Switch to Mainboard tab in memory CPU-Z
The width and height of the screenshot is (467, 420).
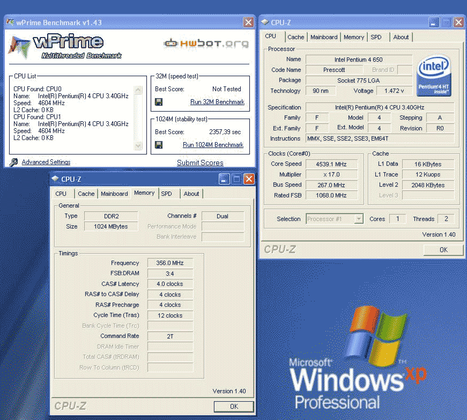pyautogui.click(x=114, y=194)
